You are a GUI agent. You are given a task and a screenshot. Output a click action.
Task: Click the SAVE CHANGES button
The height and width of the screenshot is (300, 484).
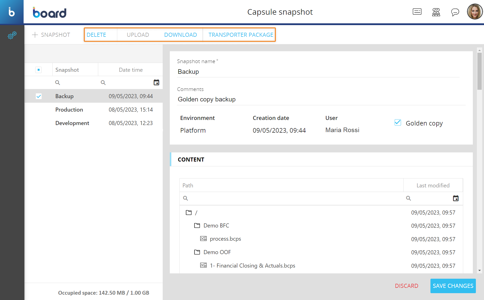[453, 286]
